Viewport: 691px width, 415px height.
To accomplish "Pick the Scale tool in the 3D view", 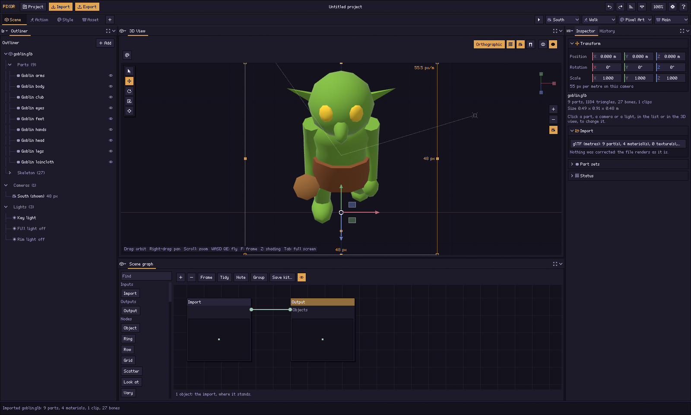I will tap(129, 101).
